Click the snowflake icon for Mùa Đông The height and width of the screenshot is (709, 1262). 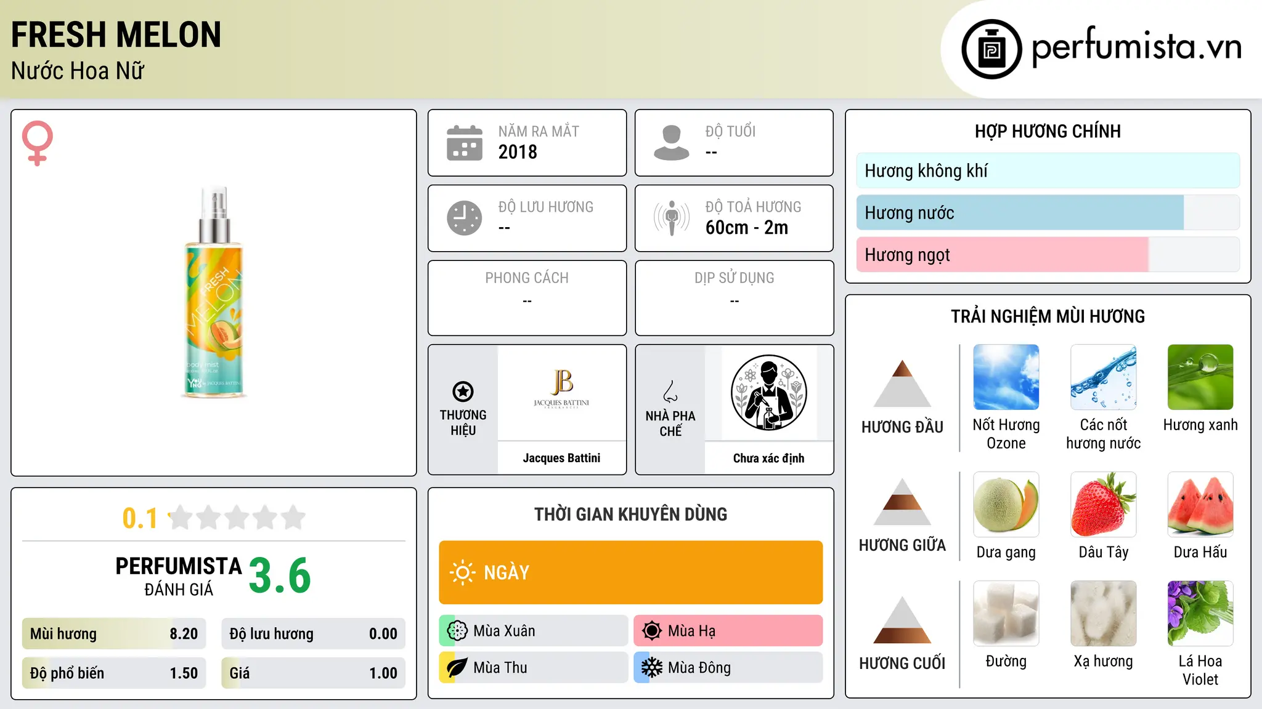(651, 668)
